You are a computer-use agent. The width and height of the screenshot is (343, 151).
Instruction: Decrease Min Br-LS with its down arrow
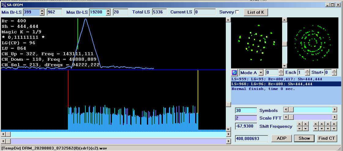pyautogui.click(x=42, y=14)
